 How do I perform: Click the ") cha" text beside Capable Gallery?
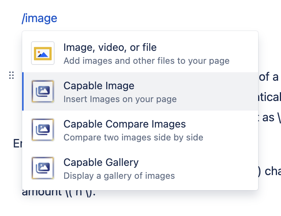[x=270, y=172]
